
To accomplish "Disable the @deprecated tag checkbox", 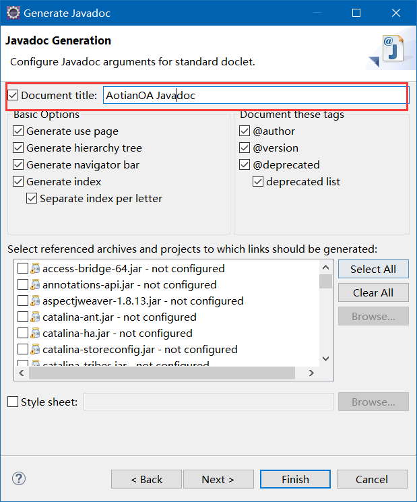I will (x=245, y=164).
